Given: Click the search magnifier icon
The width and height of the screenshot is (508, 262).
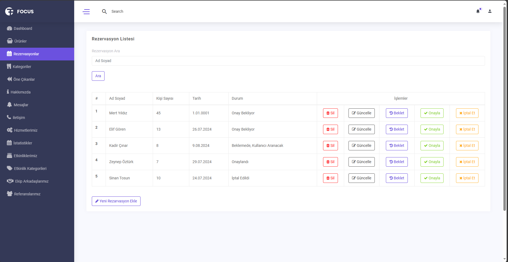Looking at the screenshot, I should tap(104, 12).
